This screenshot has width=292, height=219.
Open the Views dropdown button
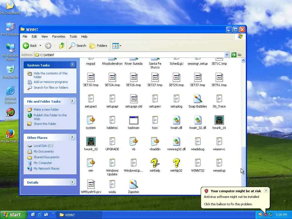pos(117,46)
